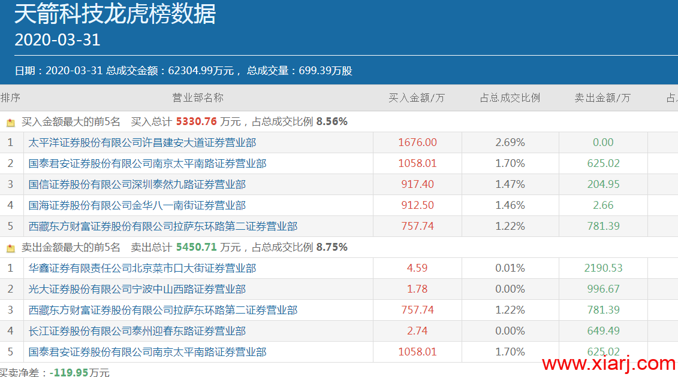Open 太平洋证券许昌建安大道证券营业部 link

pyautogui.click(x=142, y=142)
